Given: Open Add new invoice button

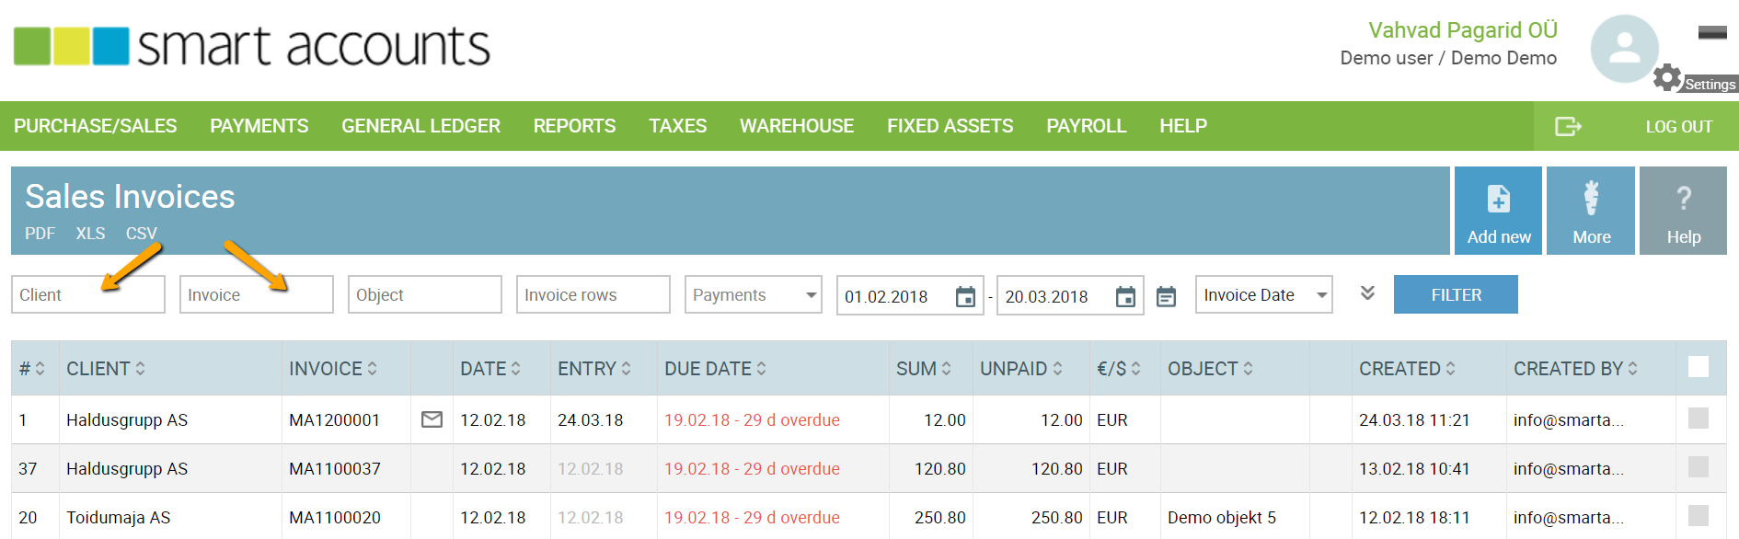Looking at the screenshot, I should pos(1498,211).
